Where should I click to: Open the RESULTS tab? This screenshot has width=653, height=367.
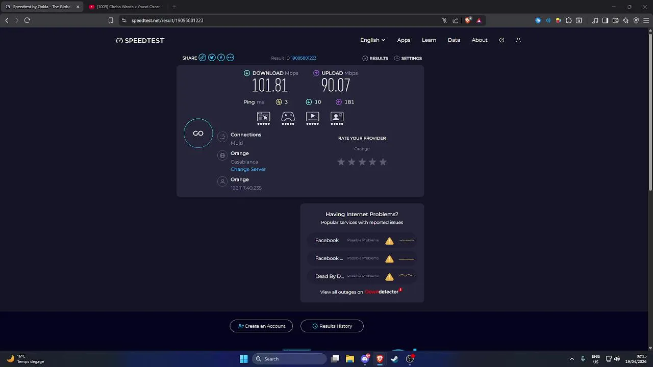tap(375, 58)
